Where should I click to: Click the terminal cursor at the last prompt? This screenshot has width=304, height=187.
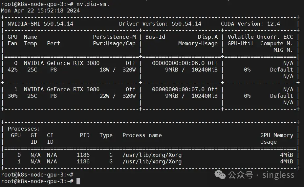point(78,181)
